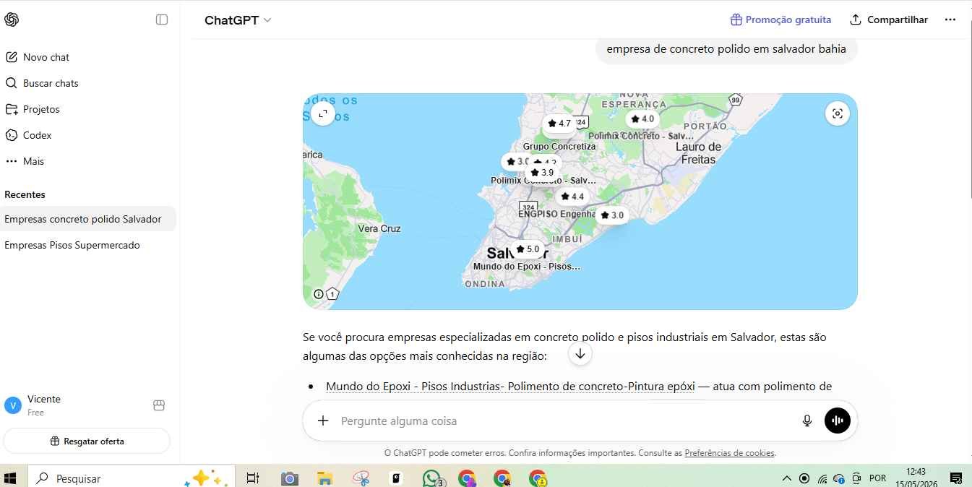Open the Preferências de cookies link
Image resolution: width=972 pixels, height=487 pixels.
(729, 453)
